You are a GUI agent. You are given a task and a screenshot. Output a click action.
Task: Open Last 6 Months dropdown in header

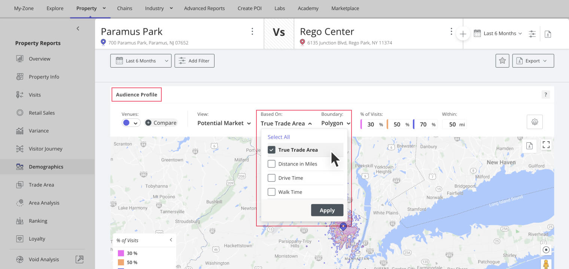tap(498, 34)
